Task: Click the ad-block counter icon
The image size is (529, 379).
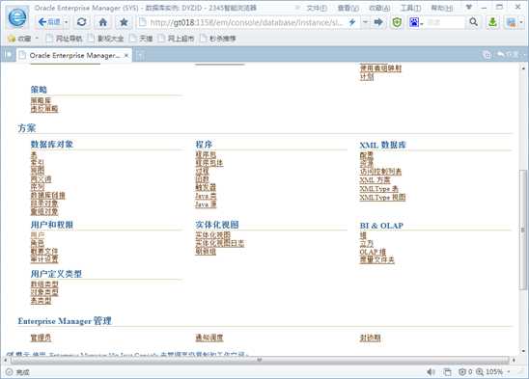Action: point(465,372)
